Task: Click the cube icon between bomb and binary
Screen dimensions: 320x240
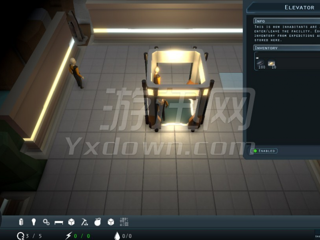Action: [x=111, y=222]
